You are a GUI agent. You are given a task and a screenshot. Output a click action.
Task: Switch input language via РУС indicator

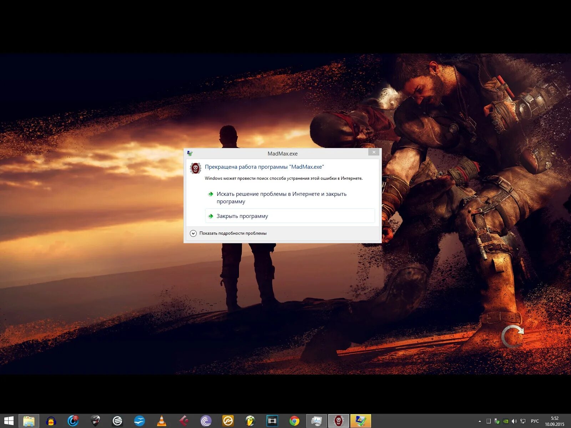(535, 421)
